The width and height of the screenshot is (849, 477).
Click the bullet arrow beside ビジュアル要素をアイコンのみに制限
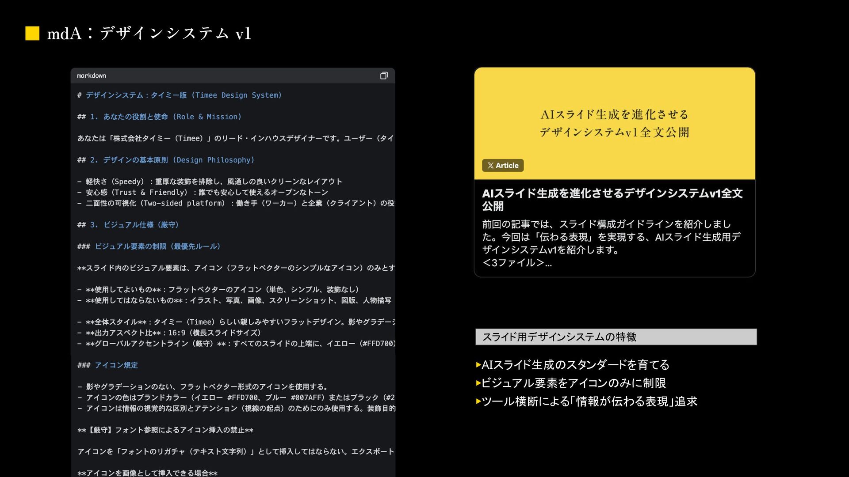click(x=478, y=383)
